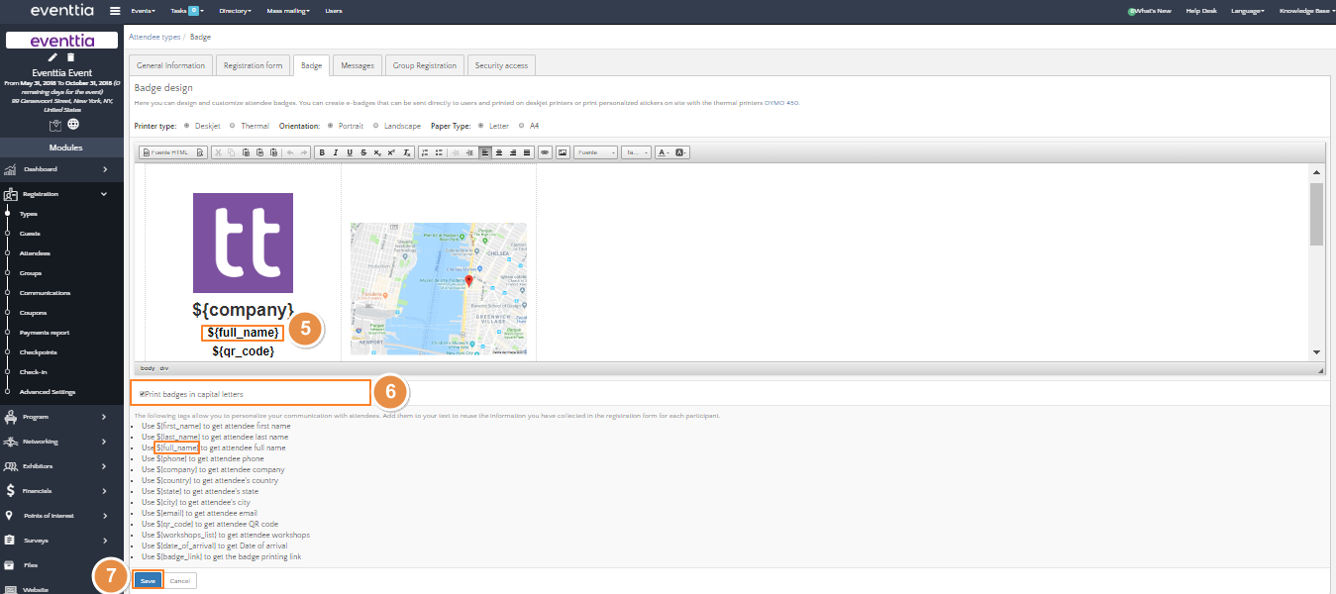1336x594 pixels.
Task: Toggle Print badges in capital letters checkbox
Action: tap(143, 394)
